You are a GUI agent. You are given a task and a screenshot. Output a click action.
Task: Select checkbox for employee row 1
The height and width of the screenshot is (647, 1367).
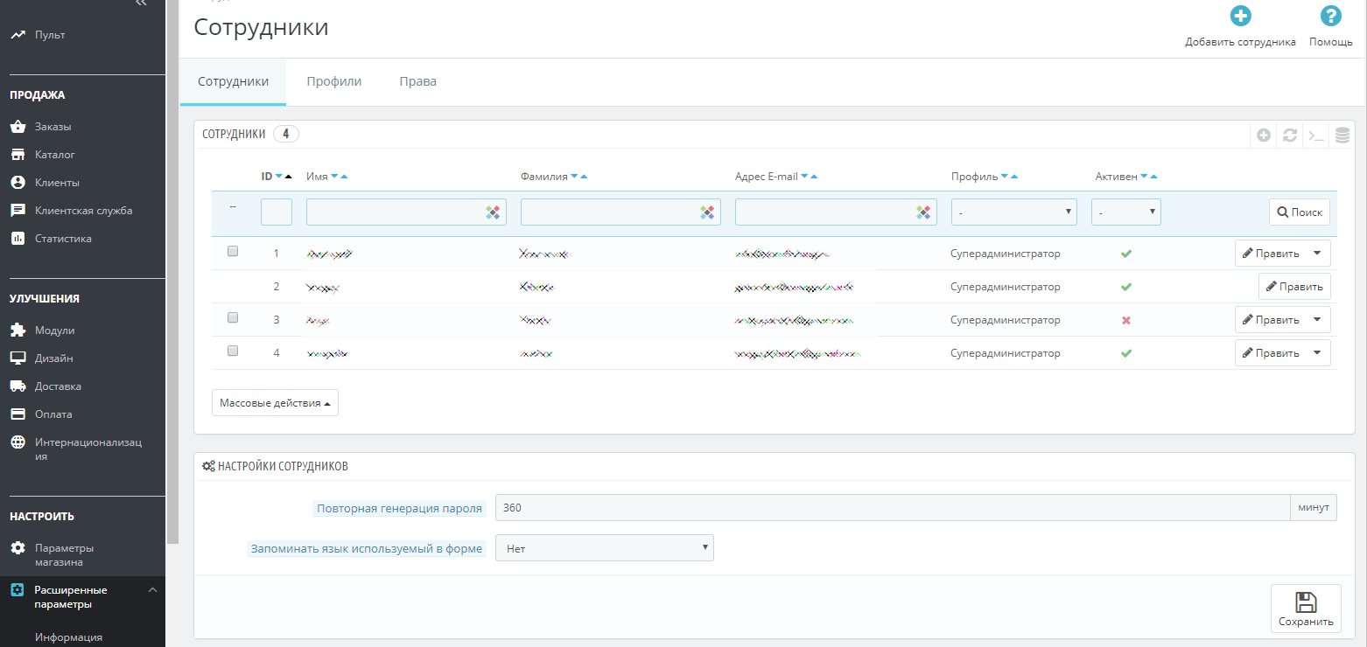pos(233,251)
